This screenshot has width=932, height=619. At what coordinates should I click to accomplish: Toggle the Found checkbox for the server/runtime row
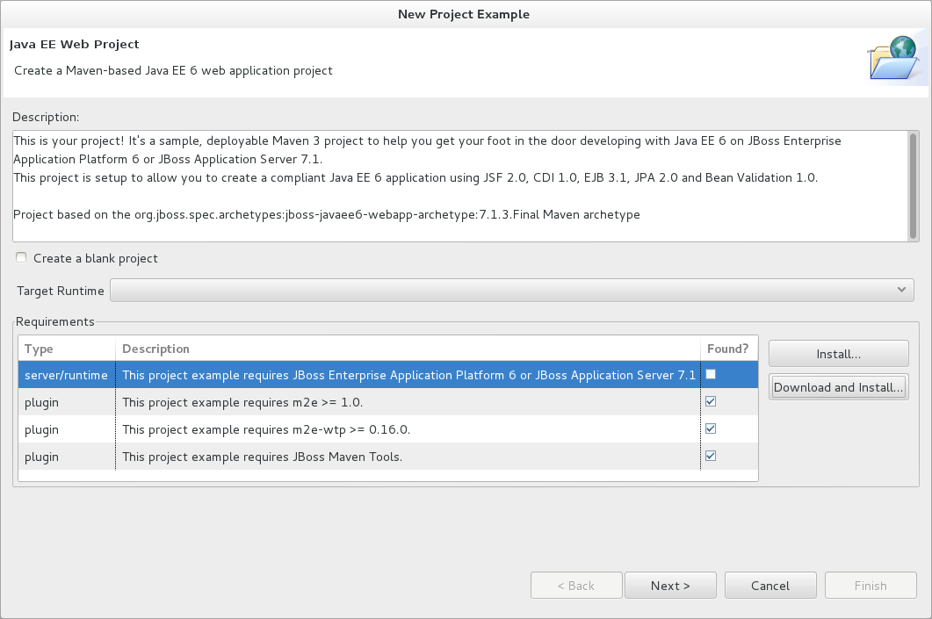click(711, 374)
